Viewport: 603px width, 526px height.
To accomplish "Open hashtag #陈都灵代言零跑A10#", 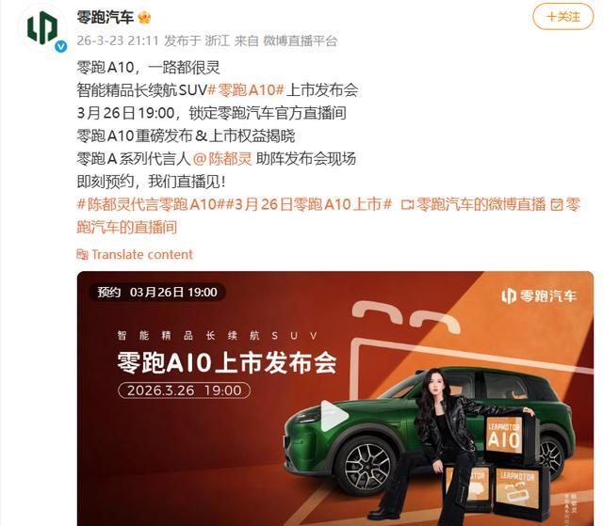I will [x=151, y=204].
